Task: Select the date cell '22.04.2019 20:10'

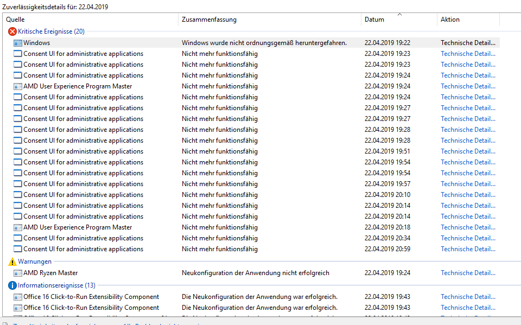Action: coord(387,195)
